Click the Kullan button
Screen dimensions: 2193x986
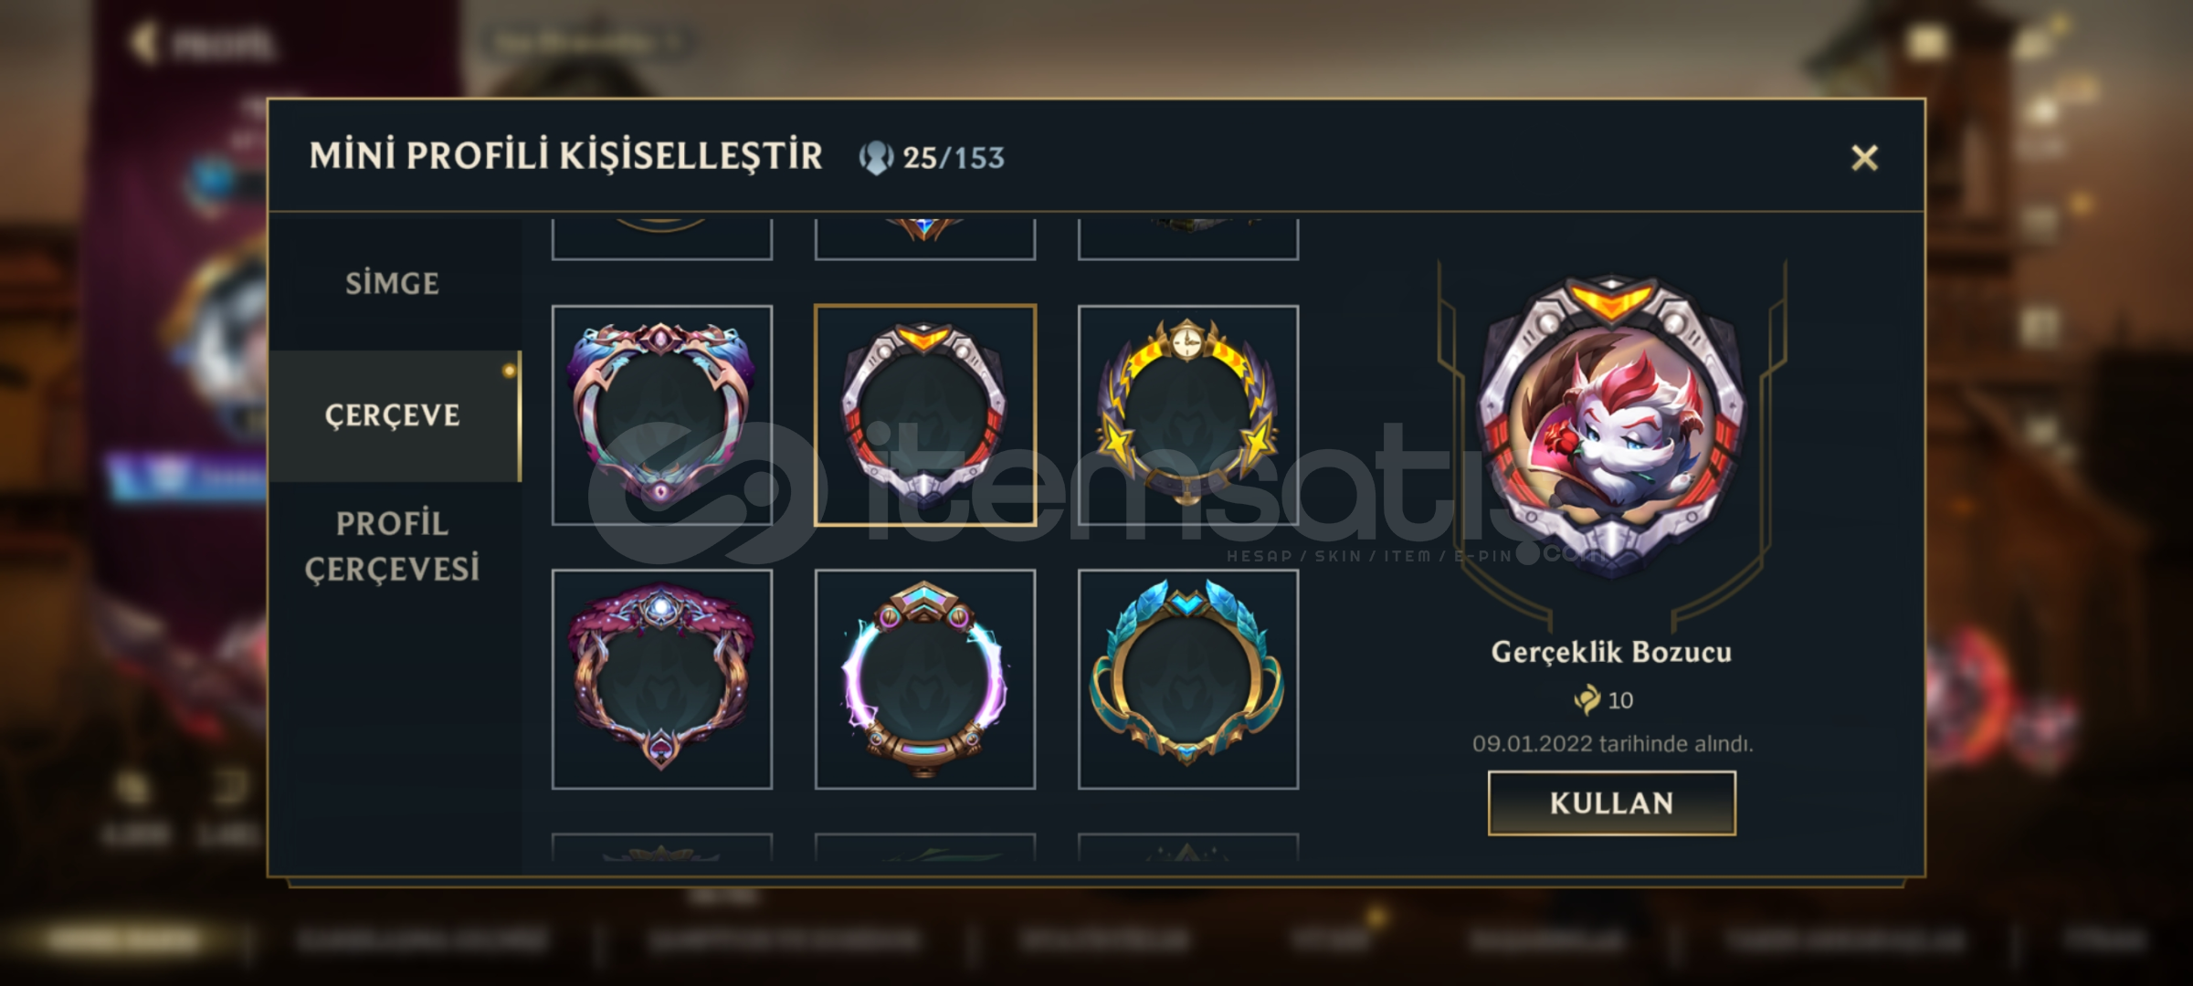click(x=1611, y=803)
